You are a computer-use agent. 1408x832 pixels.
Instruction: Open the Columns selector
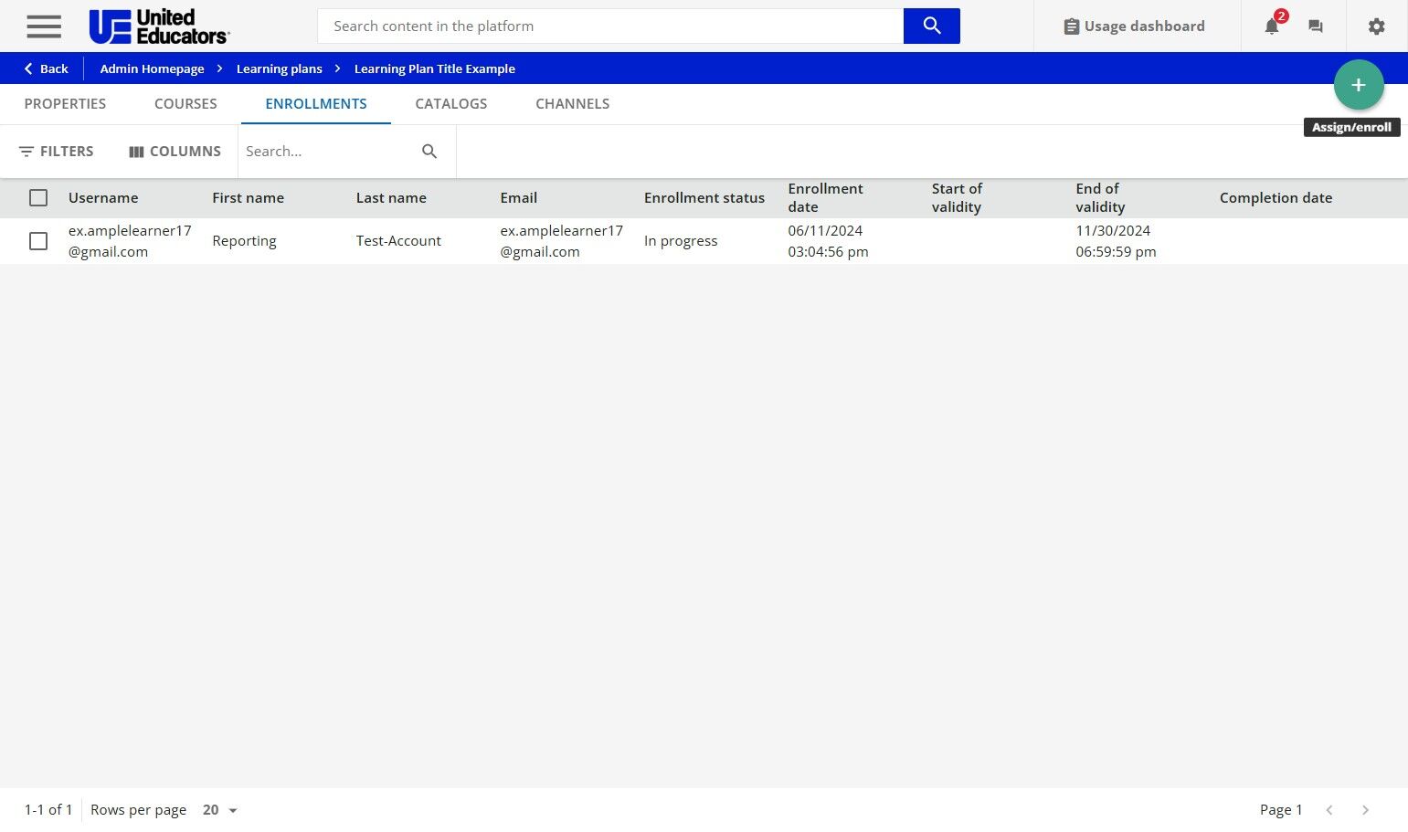click(175, 152)
